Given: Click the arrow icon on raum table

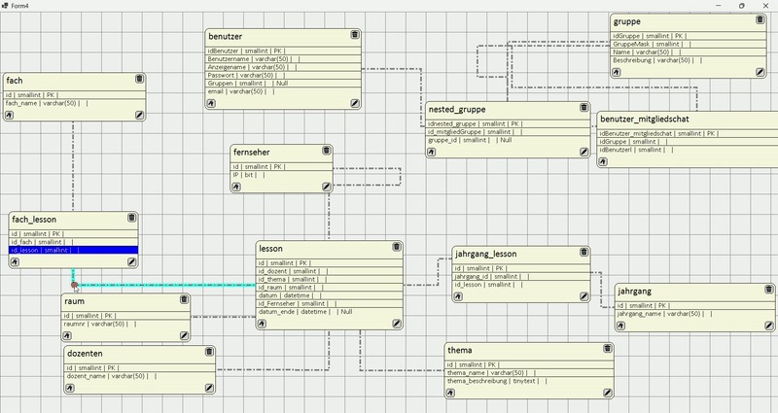Looking at the screenshot, I should [70, 335].
